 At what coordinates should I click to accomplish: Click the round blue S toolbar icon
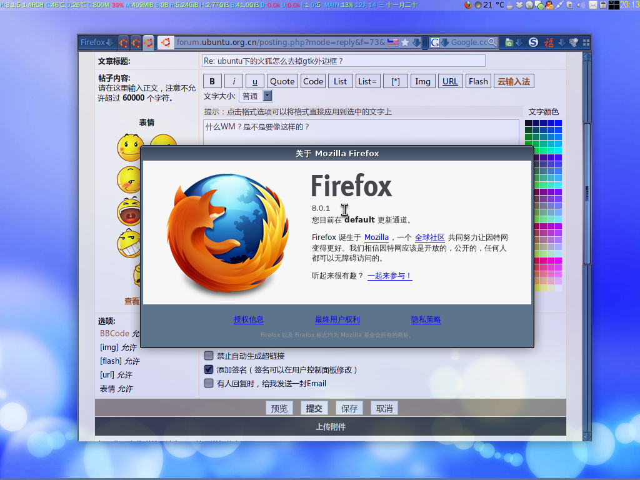point(533,42)
